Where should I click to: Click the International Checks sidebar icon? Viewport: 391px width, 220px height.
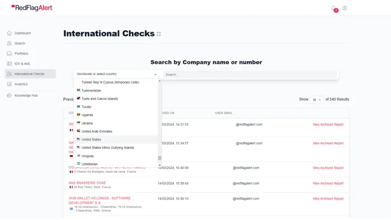coord(9,74)
